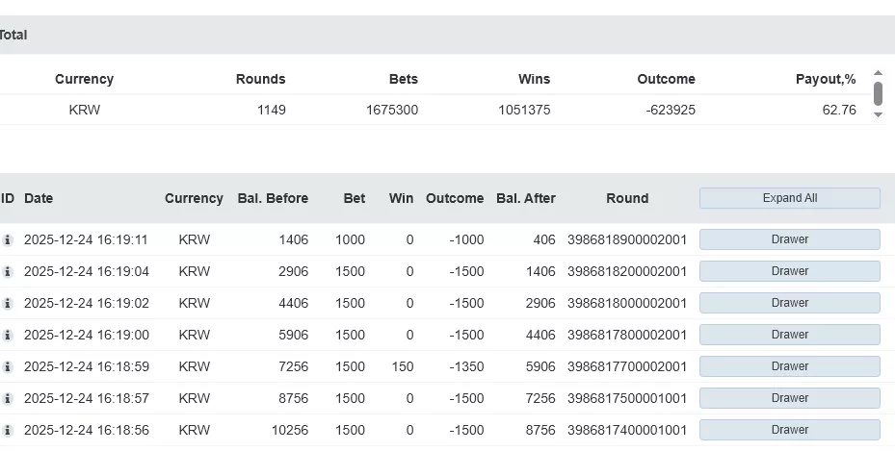The image size is (895, 451).
Task: Open Drawer for round 3986817400001001
Action: 789,430
